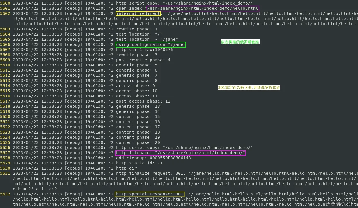Click the 'content phase: 15' log line
The height and width of the screenshot is (208, 358).
click(x=80, y=117)
